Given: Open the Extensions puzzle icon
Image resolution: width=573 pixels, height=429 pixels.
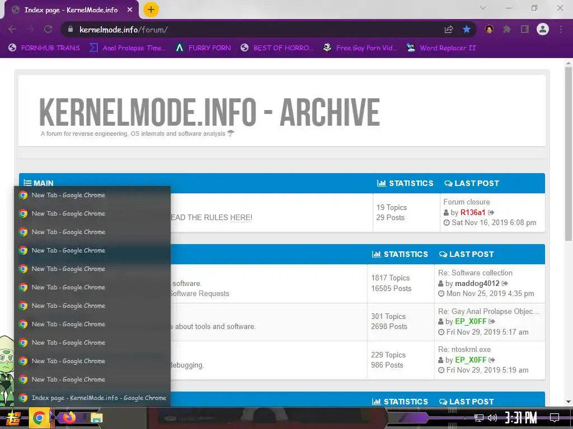Looking at the screenshot, I should tap(507, 30).
